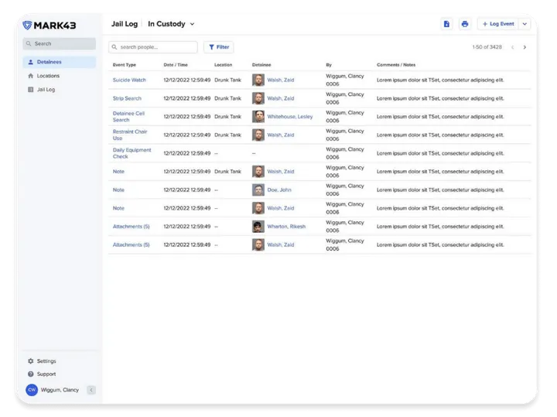Open Whitehouse, Lesley detainee link
557x417 pixels.
tap(290, 117)
